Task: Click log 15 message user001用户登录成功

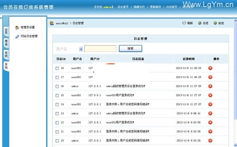Action: [120, 95]
